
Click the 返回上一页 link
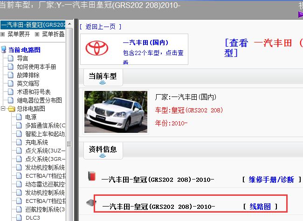tap(101, 27)
